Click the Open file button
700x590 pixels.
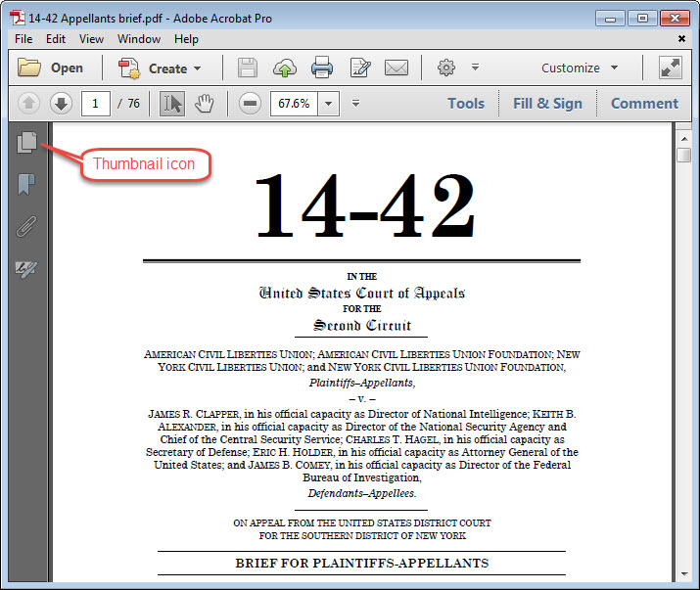tap(52, 68)
